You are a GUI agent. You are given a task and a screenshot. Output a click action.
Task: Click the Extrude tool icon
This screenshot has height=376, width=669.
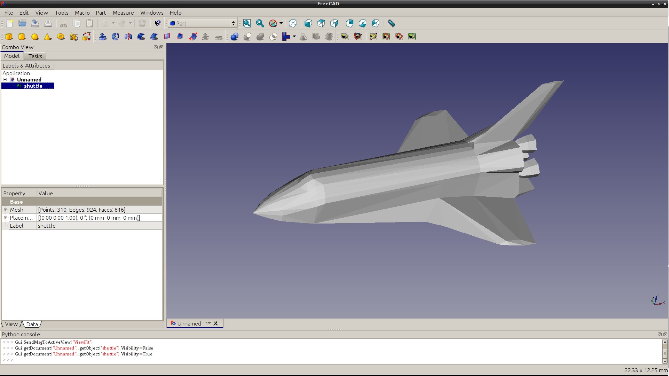coord(103,37)
